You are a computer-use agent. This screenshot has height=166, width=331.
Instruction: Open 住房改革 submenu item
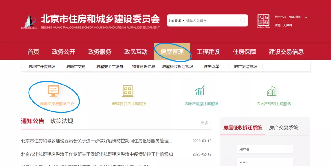(211, 67)
